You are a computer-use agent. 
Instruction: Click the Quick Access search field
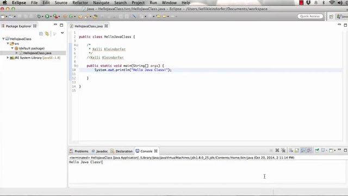point(310,16)
